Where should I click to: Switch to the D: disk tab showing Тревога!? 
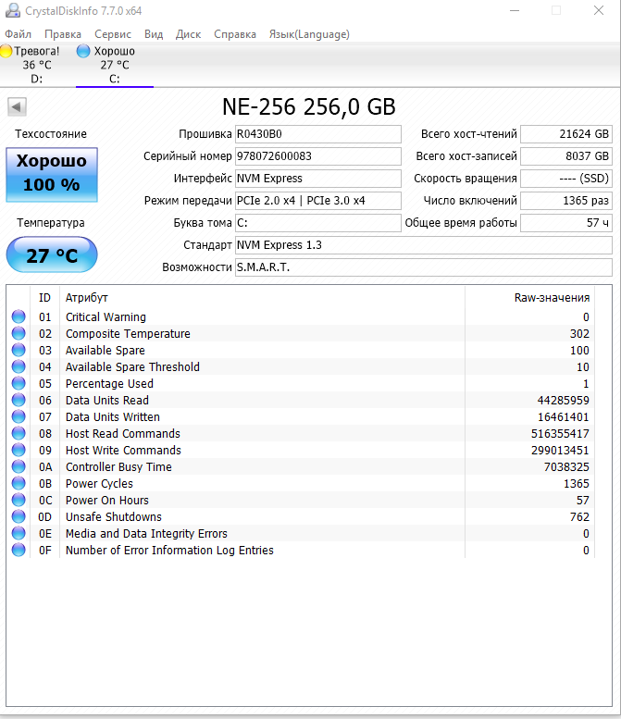(37, 65)
